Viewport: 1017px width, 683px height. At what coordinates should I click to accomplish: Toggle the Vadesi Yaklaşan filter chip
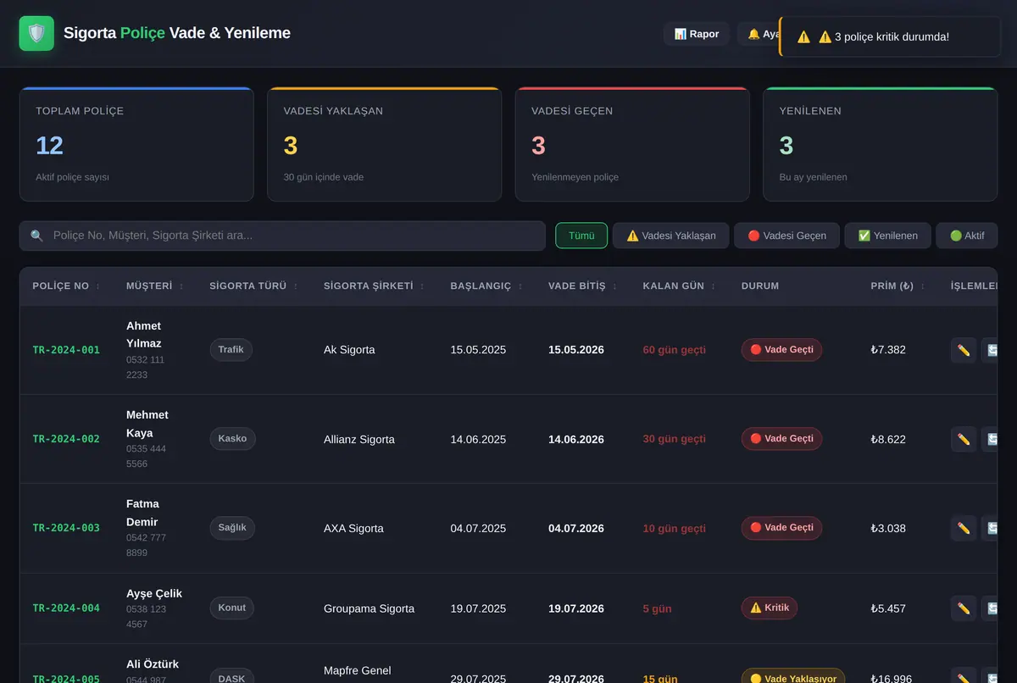tap(671, 236)
